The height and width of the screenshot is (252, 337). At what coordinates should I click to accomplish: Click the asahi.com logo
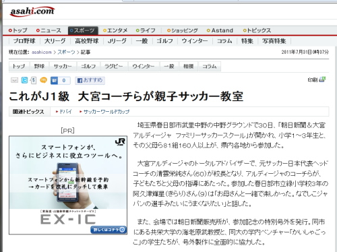tap(32, 11)
